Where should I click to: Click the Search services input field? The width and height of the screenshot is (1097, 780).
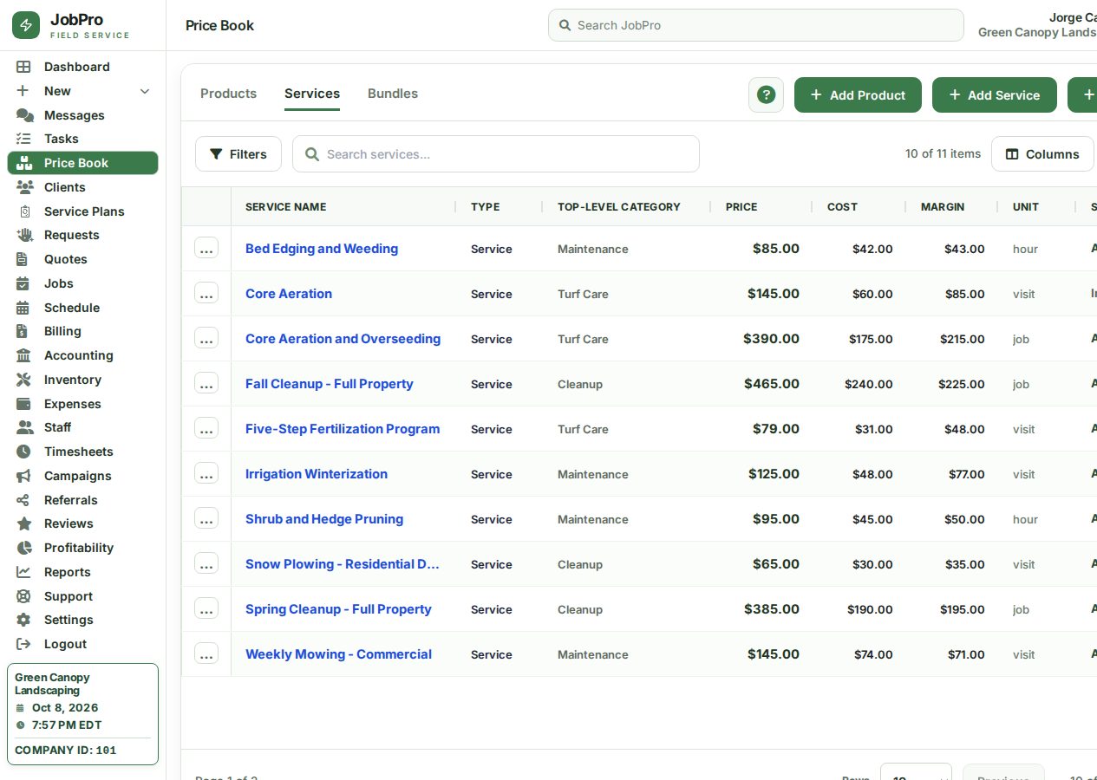point(496,154)
